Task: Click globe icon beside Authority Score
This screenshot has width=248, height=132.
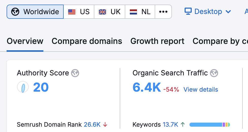Action: (x=75, y=73)
